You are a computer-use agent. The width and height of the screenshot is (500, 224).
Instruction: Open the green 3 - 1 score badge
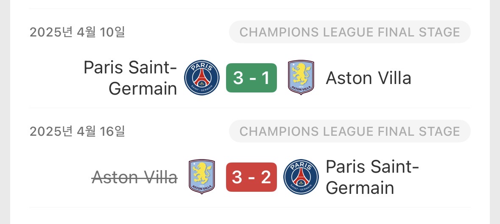click(251, 78)
